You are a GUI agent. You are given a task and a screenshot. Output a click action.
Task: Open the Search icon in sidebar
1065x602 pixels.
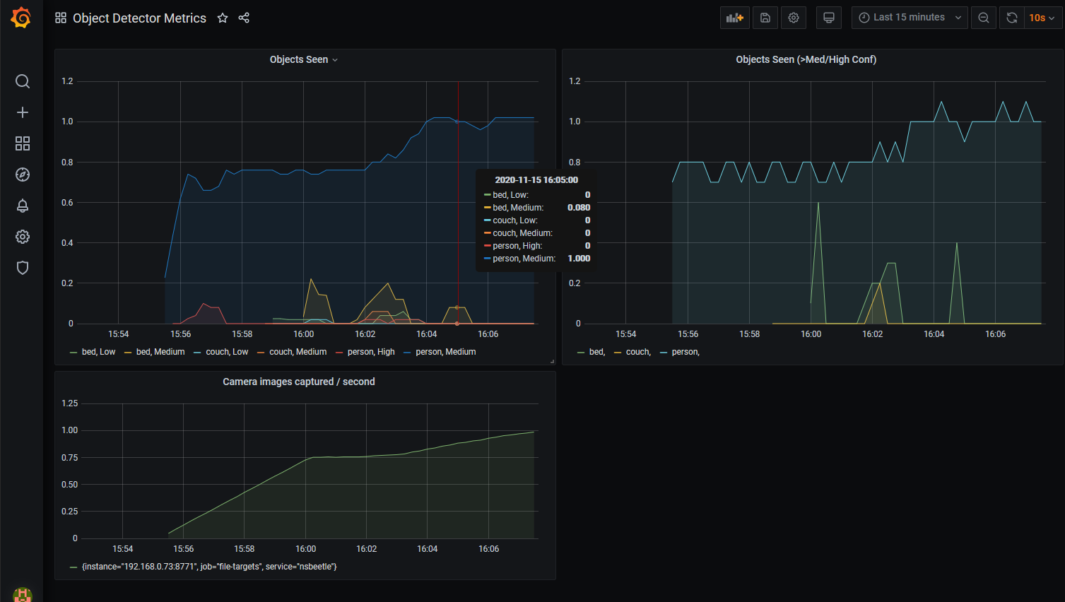[x=23, y=81]
